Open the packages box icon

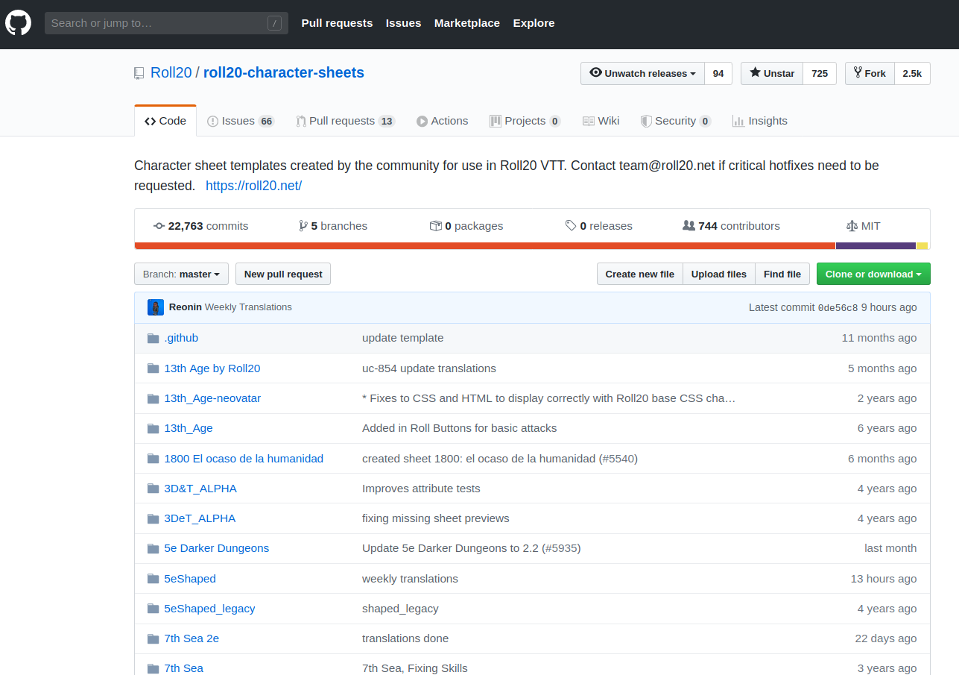[x=436, y=226]
